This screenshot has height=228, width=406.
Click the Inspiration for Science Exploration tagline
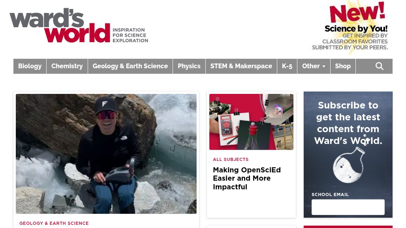130,35
